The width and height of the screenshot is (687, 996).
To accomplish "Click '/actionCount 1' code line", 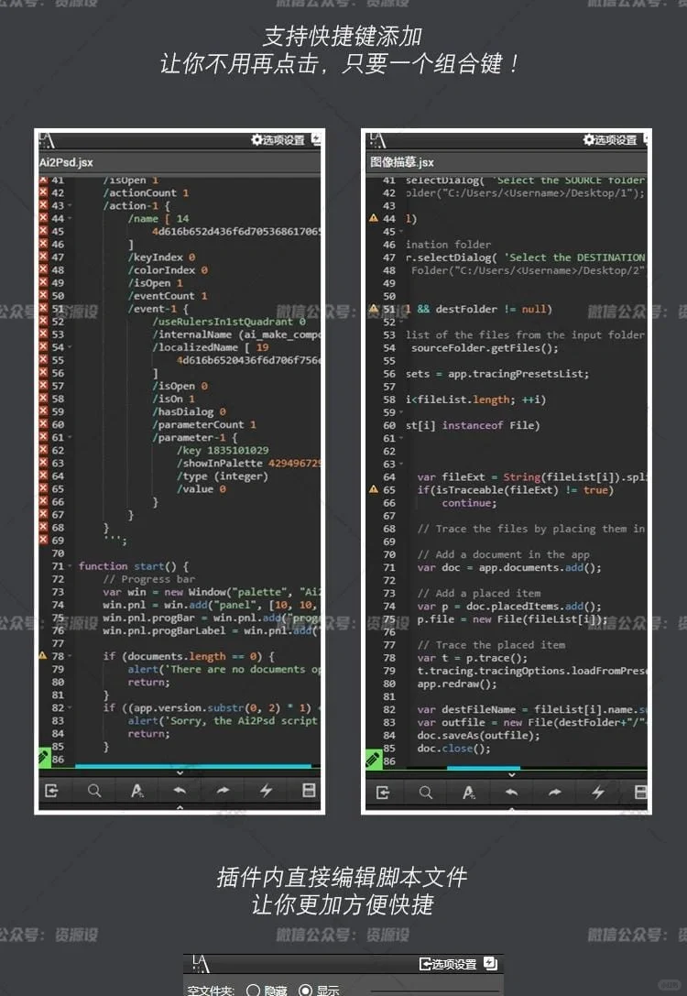I will [x=146, y=192].
